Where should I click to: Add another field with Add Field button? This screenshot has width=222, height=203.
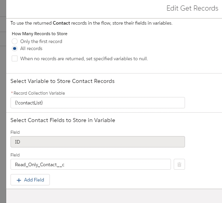30,180
